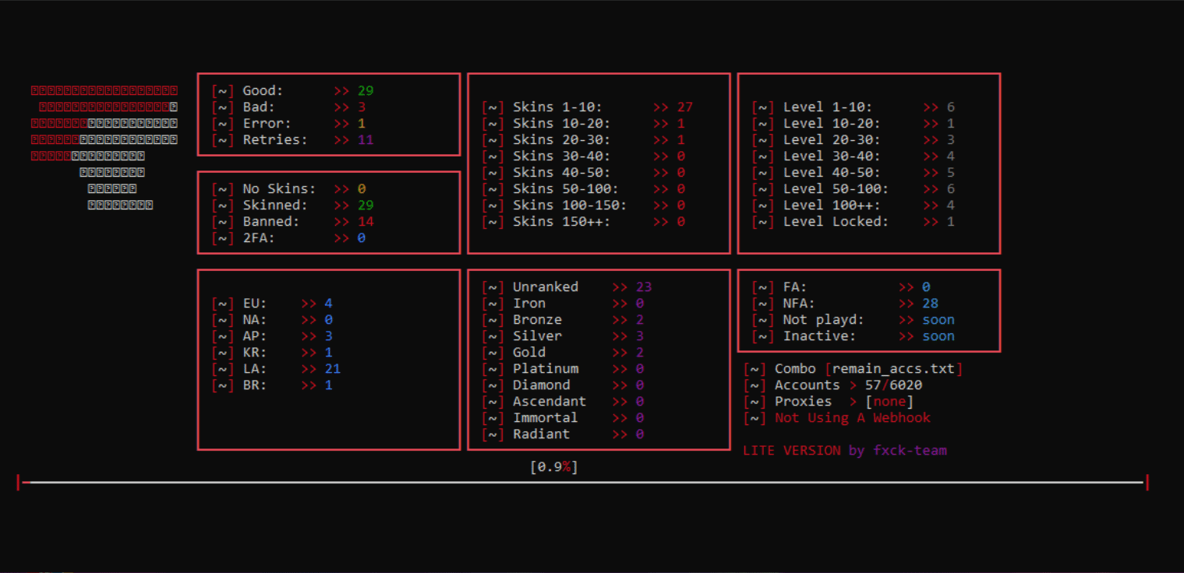
Task: Click the horizontal progress bar line
Action: (x=582, y=483)
